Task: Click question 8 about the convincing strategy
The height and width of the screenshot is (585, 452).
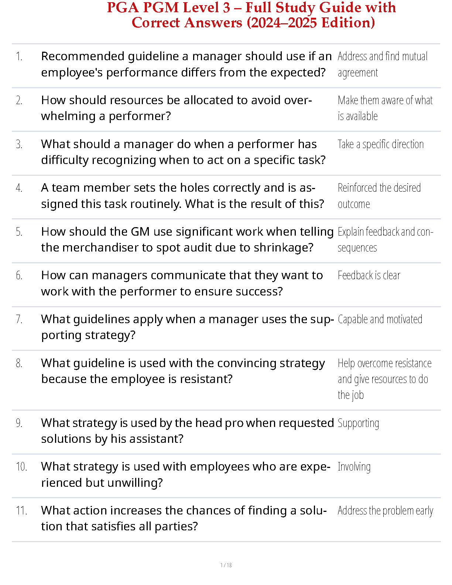Action: (183, 371)
